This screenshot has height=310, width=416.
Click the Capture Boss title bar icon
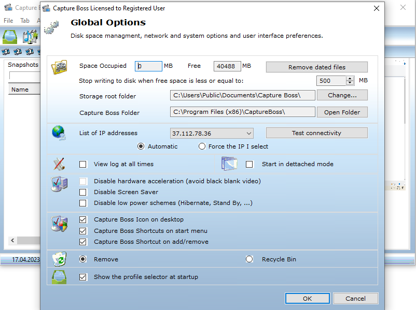tap(47, 8)
